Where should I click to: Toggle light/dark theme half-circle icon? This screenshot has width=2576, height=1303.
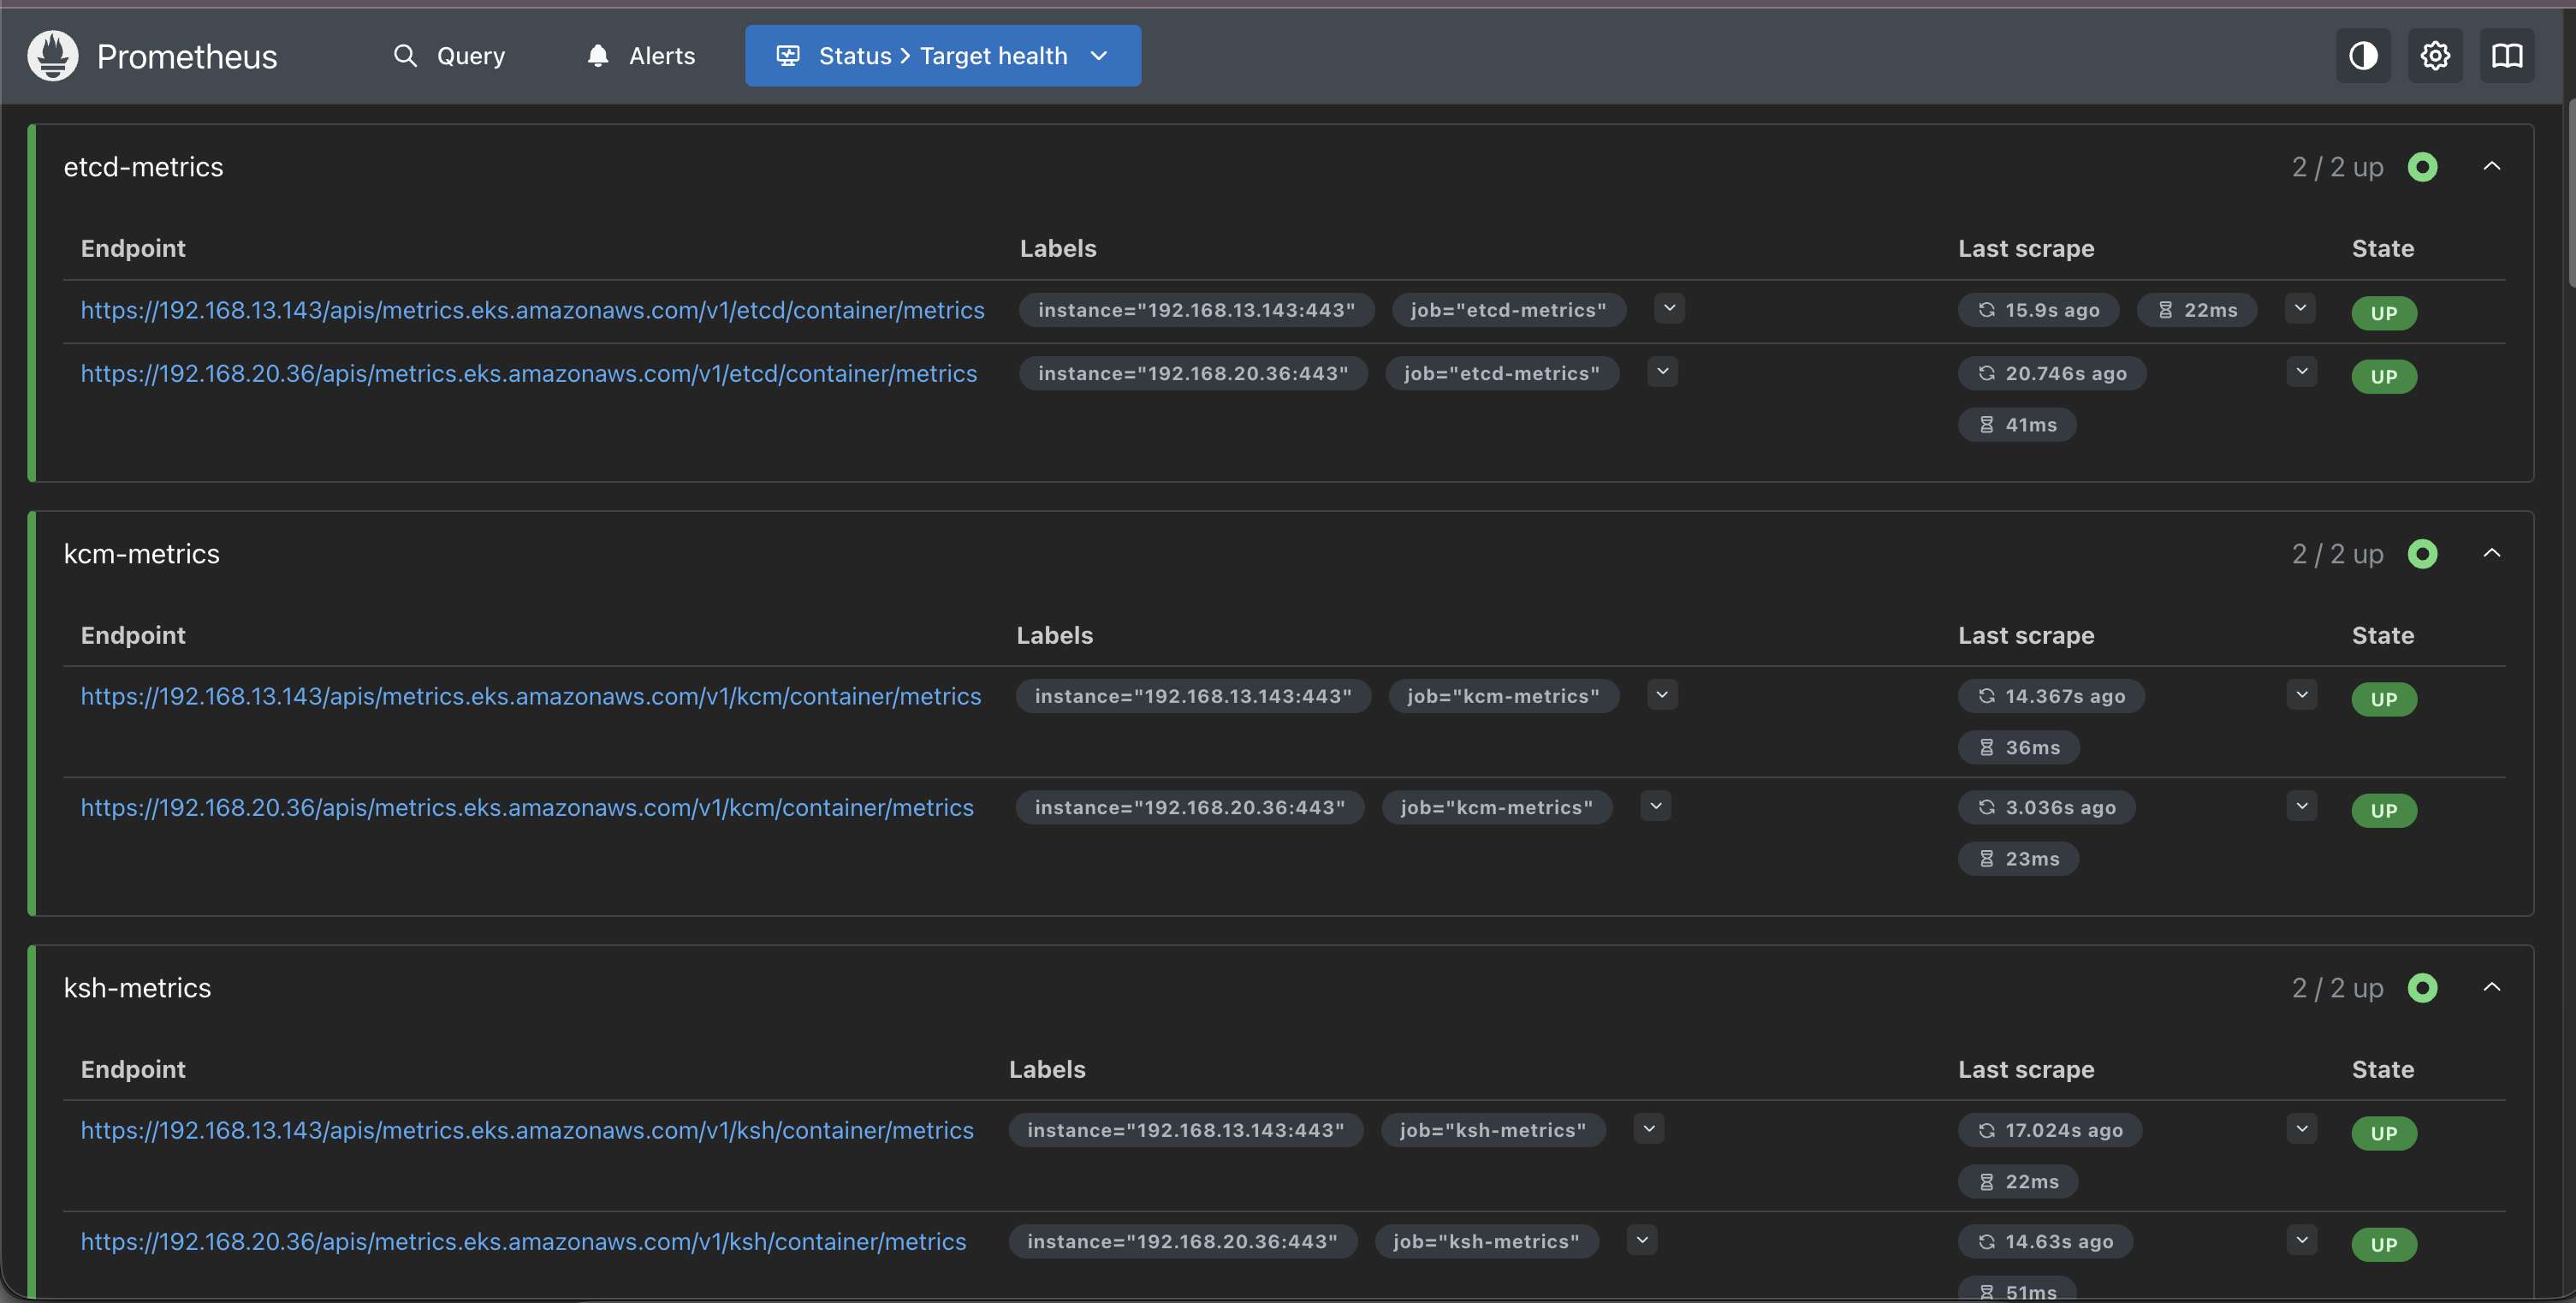[x=2363, y=56]
